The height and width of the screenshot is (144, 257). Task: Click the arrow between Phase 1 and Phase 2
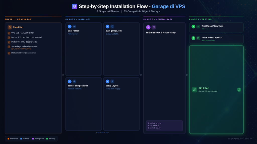[x=63, y=75]
